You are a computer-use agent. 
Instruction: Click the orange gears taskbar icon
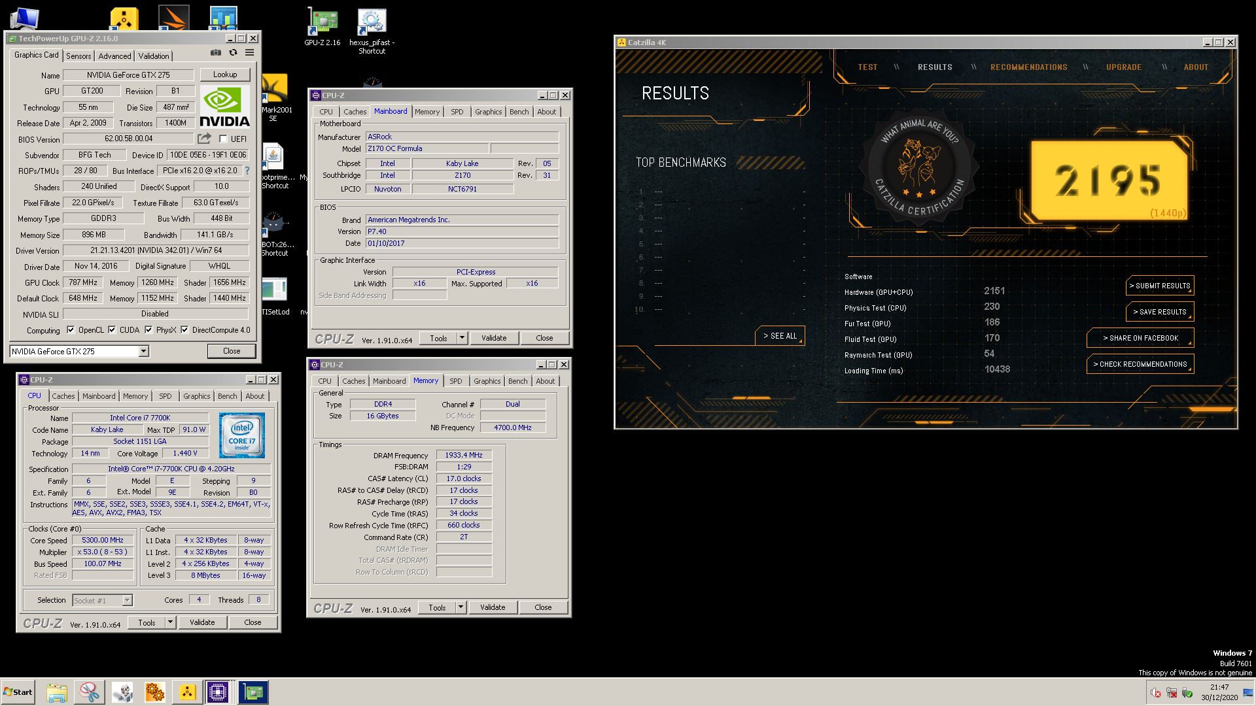(155, 692)
